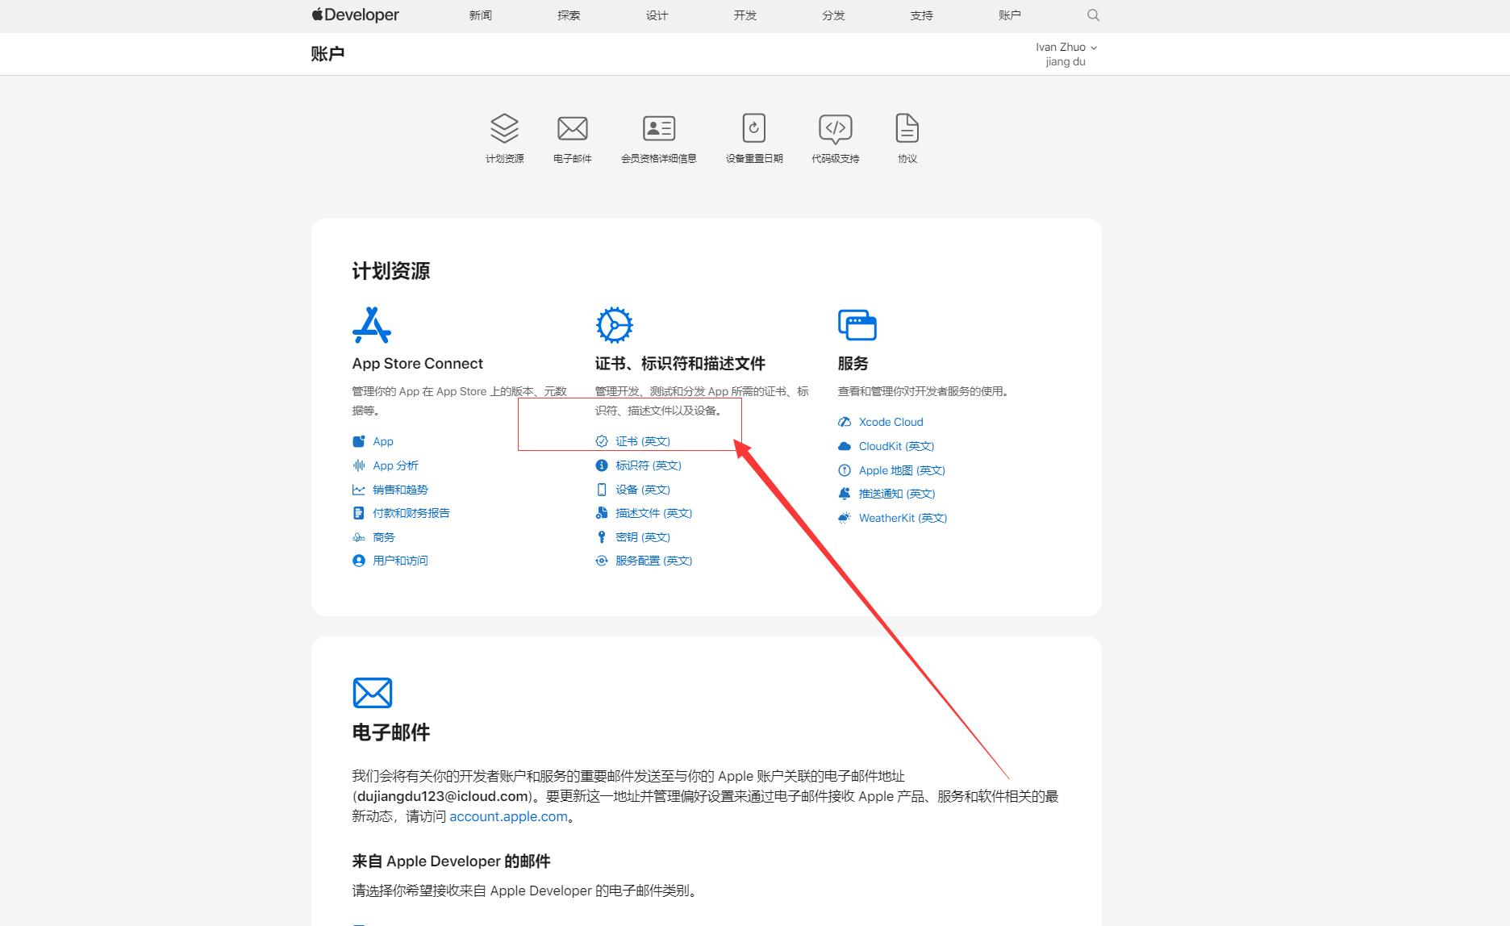1510x926 pixels.
Task: Open the 分发 menu
Action: pyautogui.click(x=833, y=15)
